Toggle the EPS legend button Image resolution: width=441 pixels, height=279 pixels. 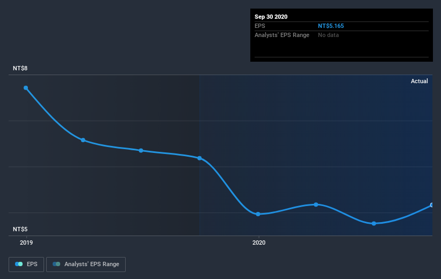tap(26, 265)
